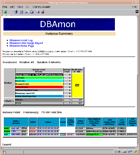Click the yellow health index 66 cell
The height and width of the screenshot is (155, 140).
click(x=77, y=85)
